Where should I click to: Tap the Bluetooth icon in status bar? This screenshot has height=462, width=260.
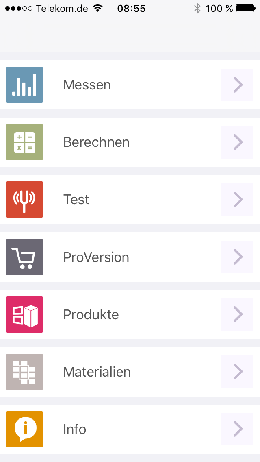pyautogui.click(x=197, y=8)
